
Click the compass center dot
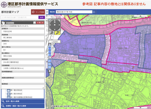coord(55,25)
